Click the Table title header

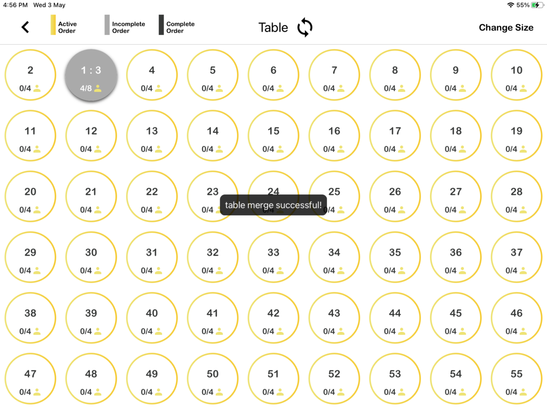pos(273,27)
